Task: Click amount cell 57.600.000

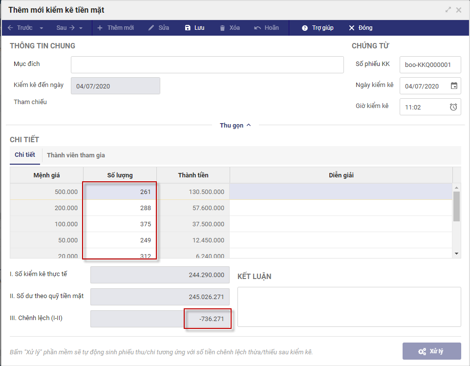Action: 193,208
